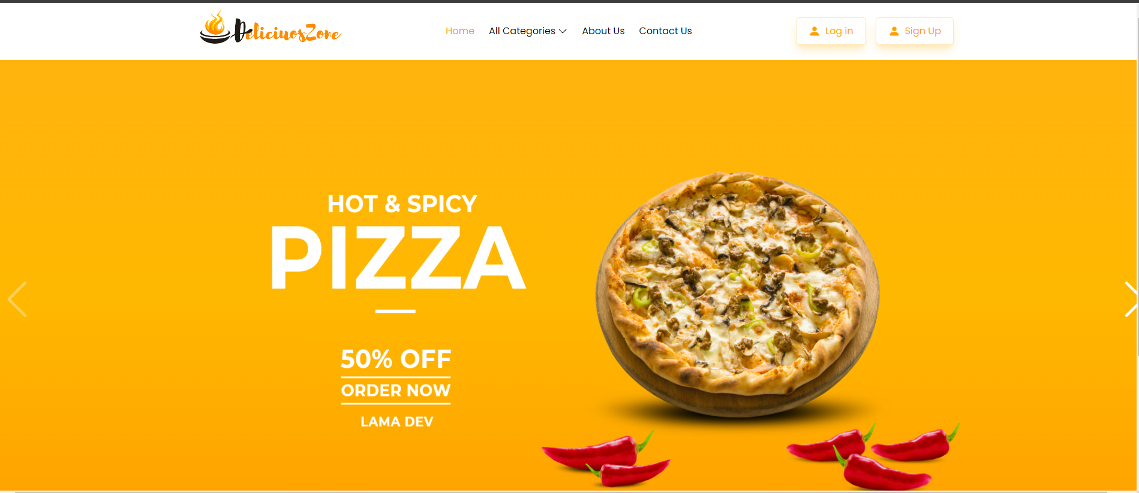Expand the All Categories chevron
Screen dimensions: 1139x493
[563, 31]
